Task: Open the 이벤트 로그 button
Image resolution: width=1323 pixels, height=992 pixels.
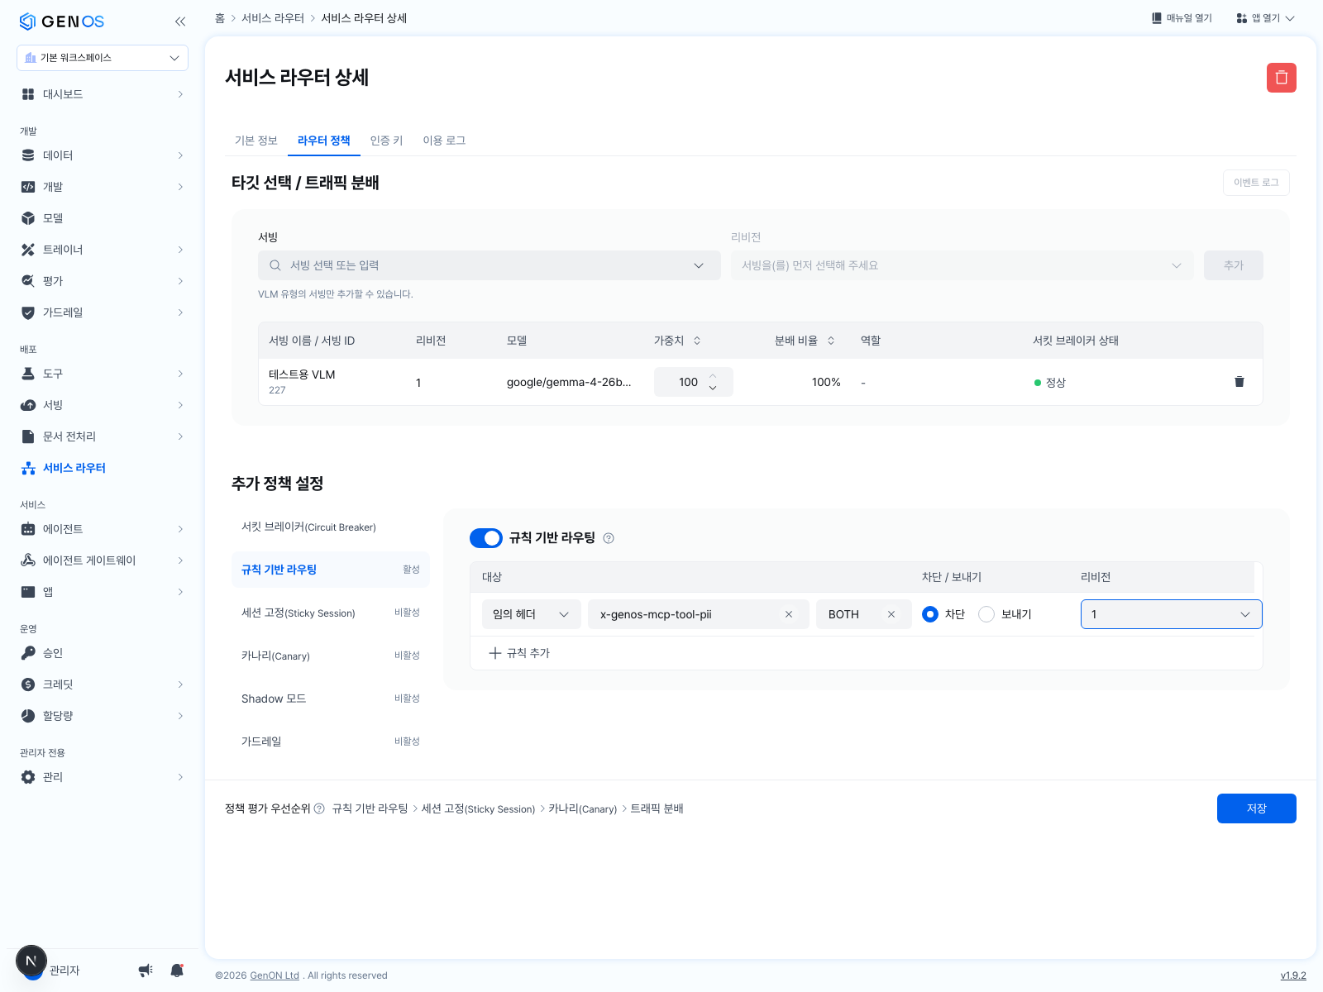Action: pyautogui.click(x=1256, y=183)
